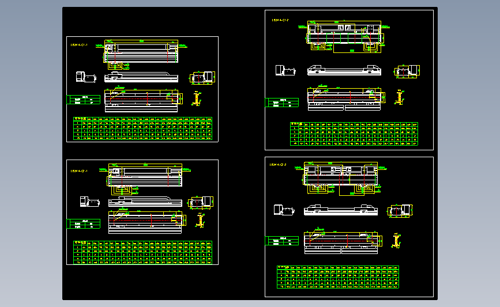Pick the small green title block, lower-left sheet
This screenshot has height=307, width=500.
click(83, 223)
